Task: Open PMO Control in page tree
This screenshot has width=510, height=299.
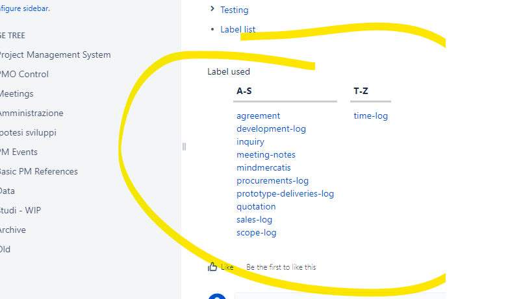Action: 24,75
